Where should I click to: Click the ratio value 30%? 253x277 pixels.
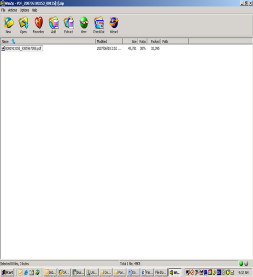143,48
